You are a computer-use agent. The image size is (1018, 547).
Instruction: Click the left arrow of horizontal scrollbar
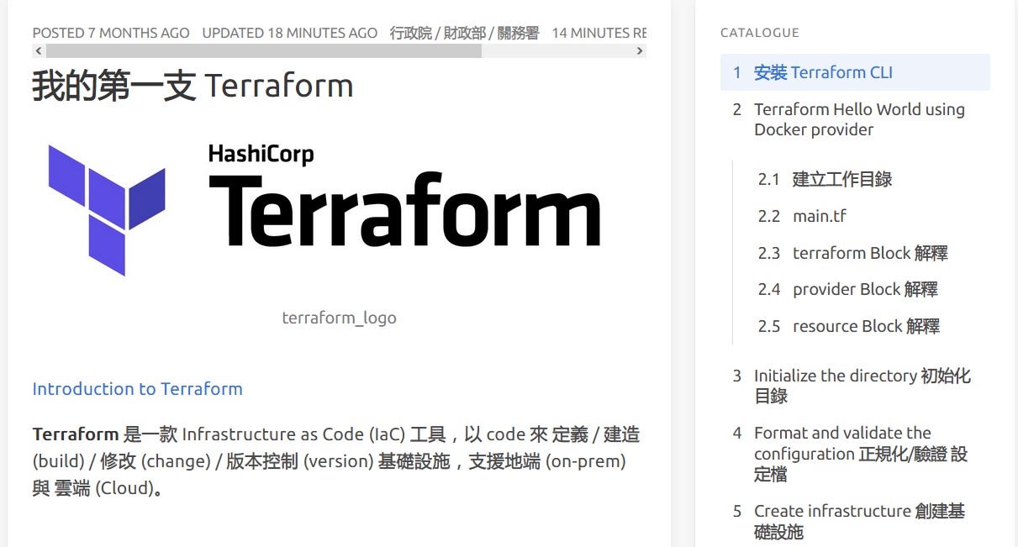[39, 51]
